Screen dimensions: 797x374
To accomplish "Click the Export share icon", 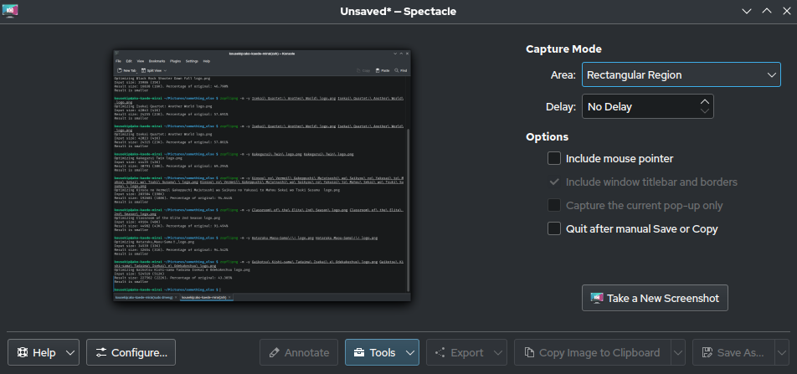I will (440, 353).
